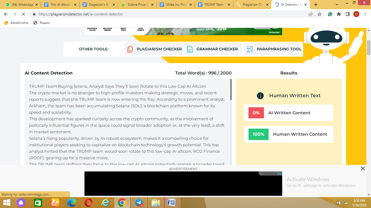The height and width of the screenshot is (208, 371).
Task: Click the address bar URL
Action: tap(81, 14)
